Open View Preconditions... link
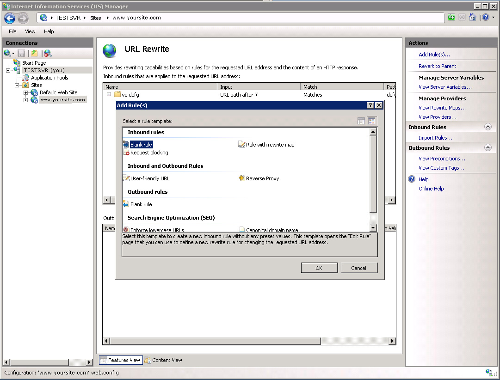 442,159
